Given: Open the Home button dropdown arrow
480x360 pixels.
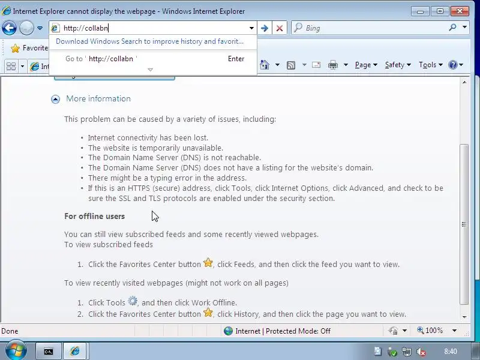Looking at the screenshot, I should tap(277, 65).
